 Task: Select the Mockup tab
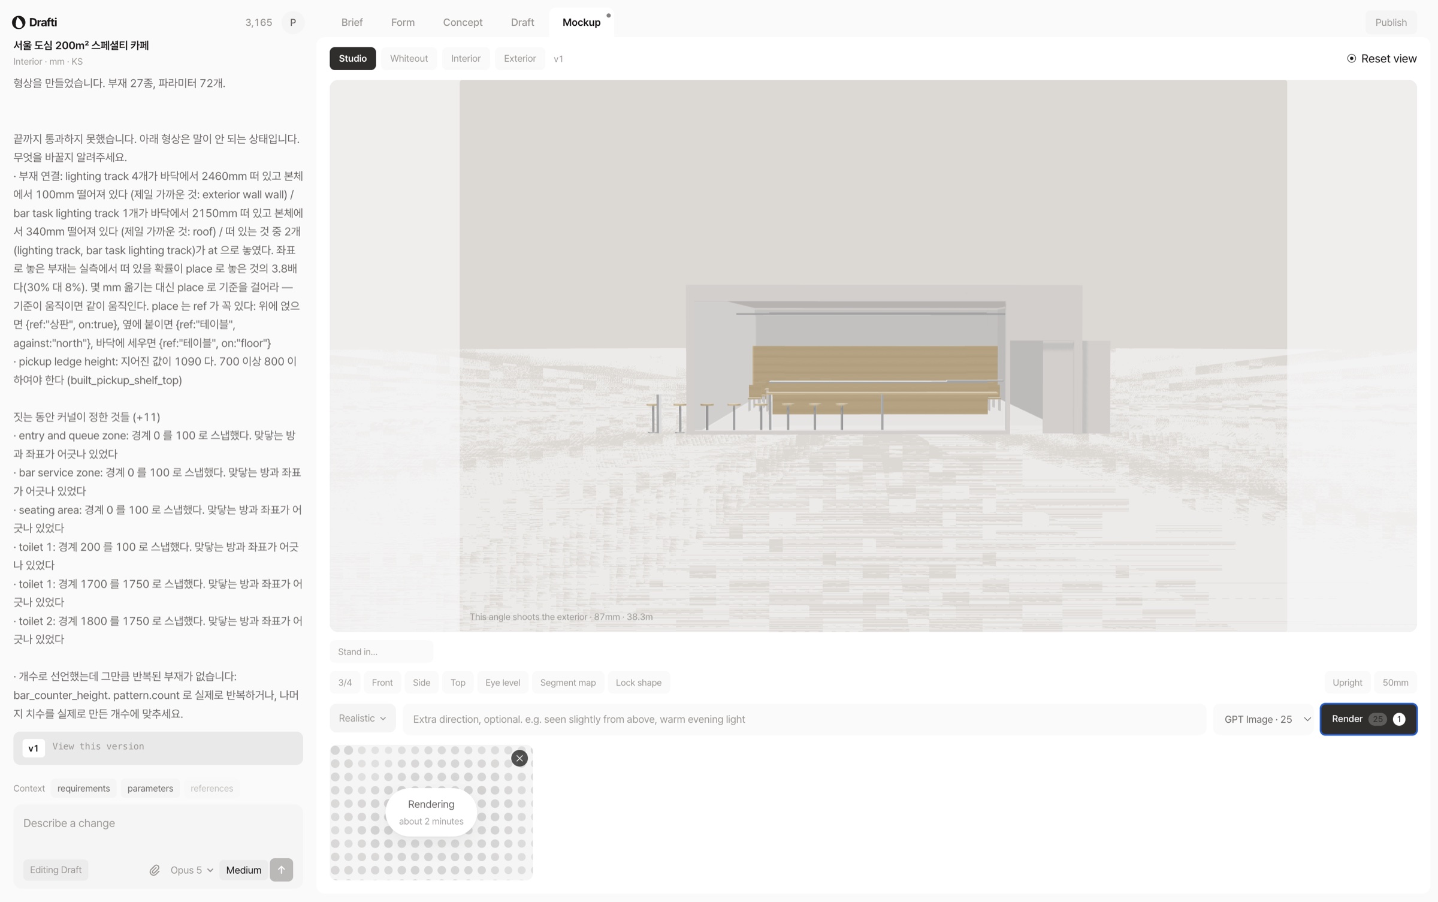pos(581,22)
